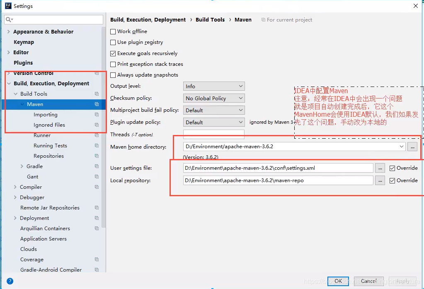Click the project-level icon beside Gant

[97, 177]
